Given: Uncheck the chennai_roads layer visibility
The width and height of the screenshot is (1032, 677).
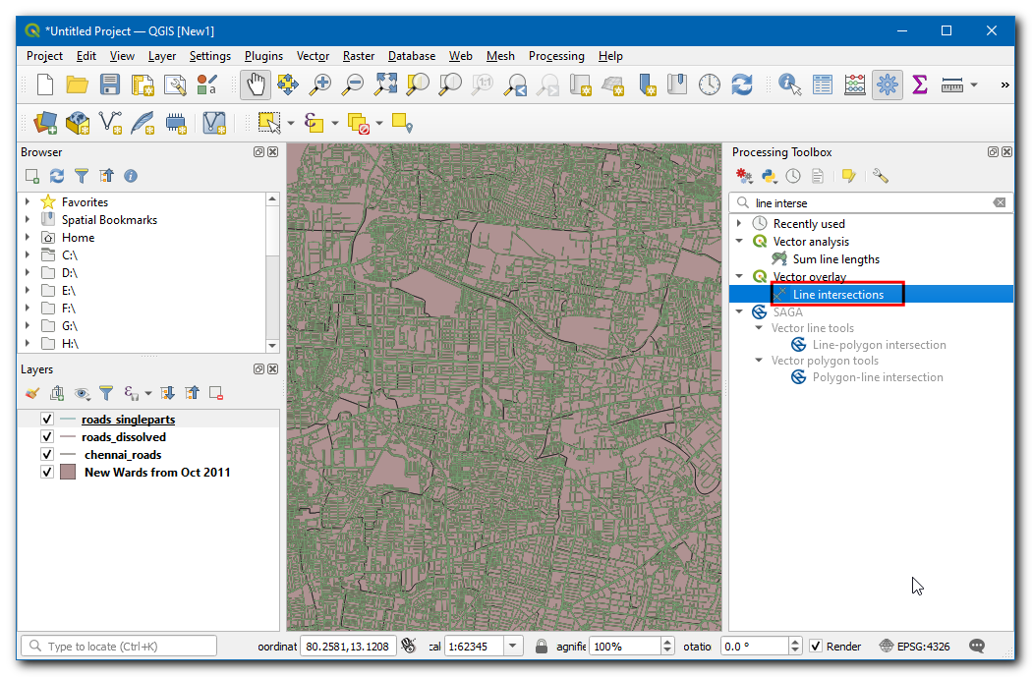Looking at the screenshot, I should [x=46, y=455].
